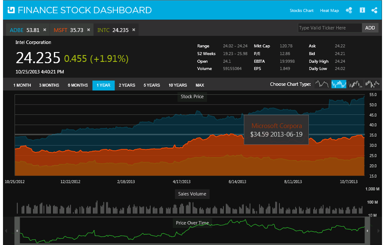
Task: Click the EBITA value 19.999B
Action: tap(287, 61)
